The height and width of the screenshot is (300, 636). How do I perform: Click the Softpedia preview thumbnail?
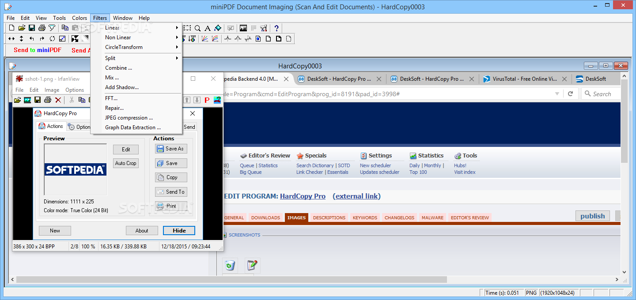pyautogui.click(x=76, y=169)
